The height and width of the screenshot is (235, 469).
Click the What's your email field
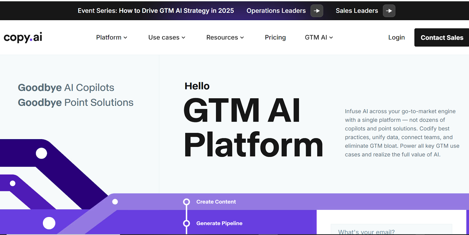tap(391, 229)
